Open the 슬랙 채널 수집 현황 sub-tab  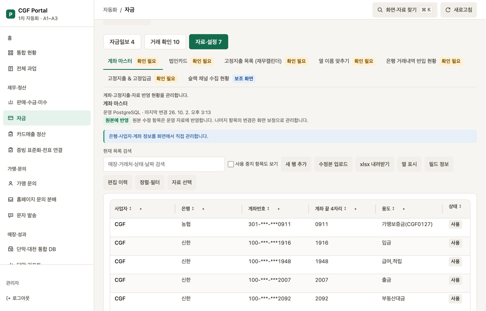point(221,79)
